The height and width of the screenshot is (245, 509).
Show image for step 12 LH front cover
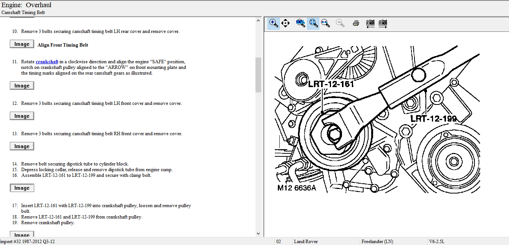coord(22,116)
